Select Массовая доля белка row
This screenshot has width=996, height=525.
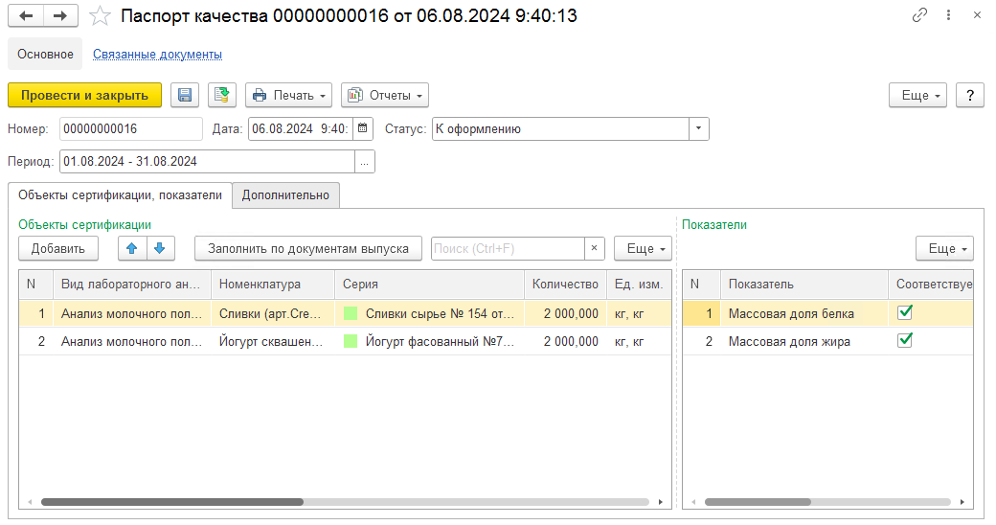pos(827,313)
